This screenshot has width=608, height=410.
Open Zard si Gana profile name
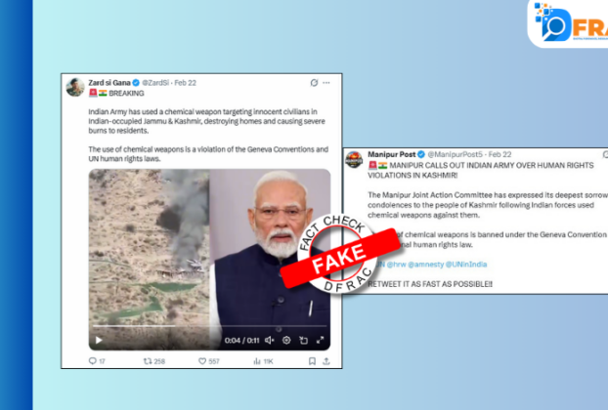(x=109, y=83)
